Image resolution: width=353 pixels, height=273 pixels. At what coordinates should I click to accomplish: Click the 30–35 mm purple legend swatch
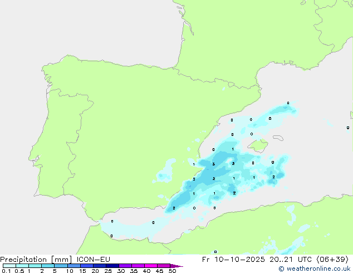[x=125, y=266]
